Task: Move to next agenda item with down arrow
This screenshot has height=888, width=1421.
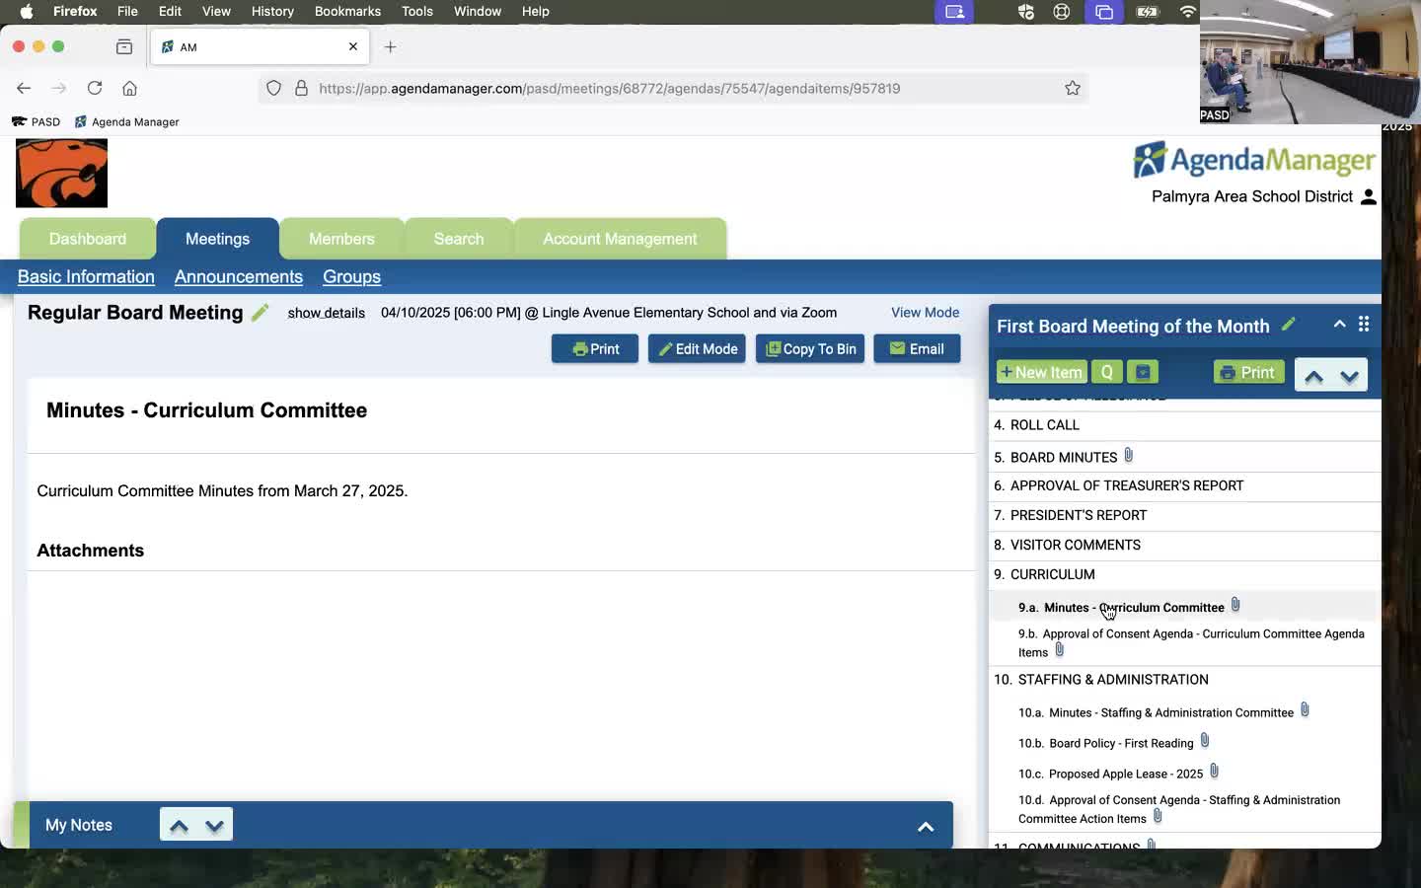Action: [1350, 375]
